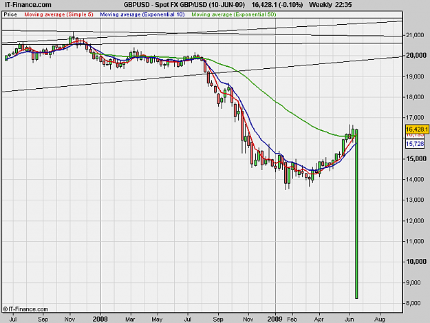
Task: Click the 15,000 price axis label
Action: 416,158
